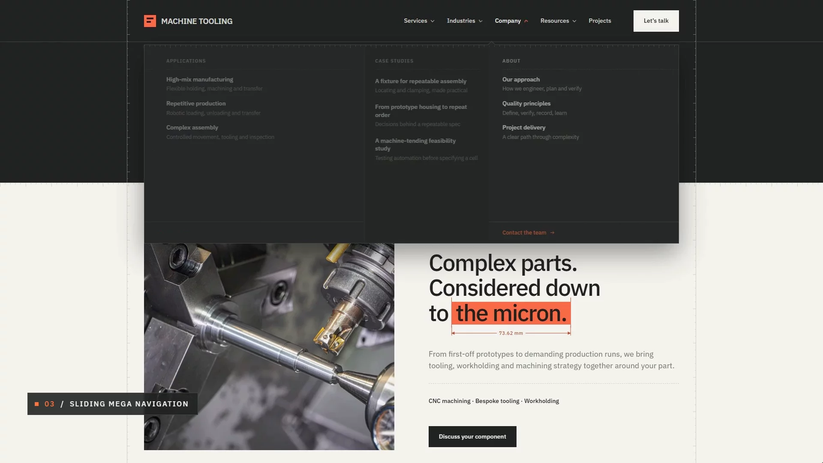Open the Project delivery link

click(x=541, y=132)
